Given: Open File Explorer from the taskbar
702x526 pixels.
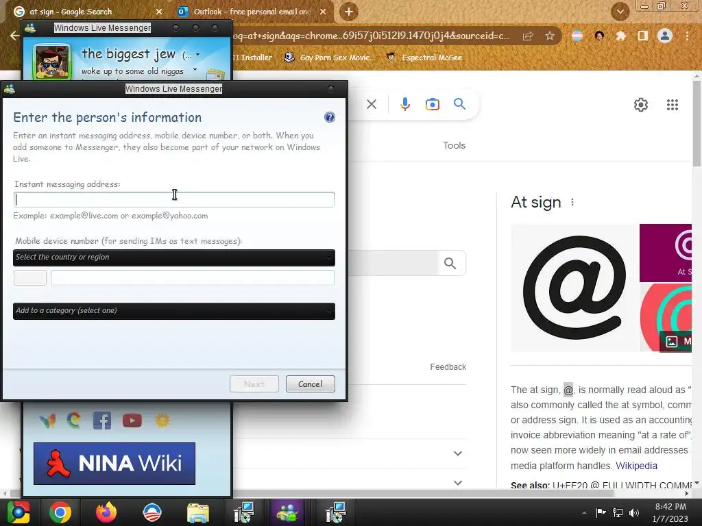Looking at the screenshot, I should [198, 512].
